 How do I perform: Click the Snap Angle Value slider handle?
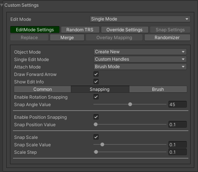coord(130,104)
